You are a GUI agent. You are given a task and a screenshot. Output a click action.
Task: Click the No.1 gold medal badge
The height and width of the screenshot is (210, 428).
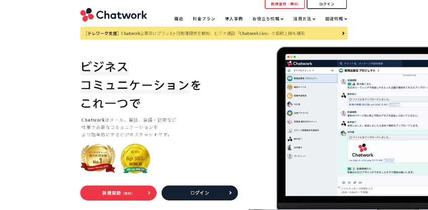[x=98, y=158]
